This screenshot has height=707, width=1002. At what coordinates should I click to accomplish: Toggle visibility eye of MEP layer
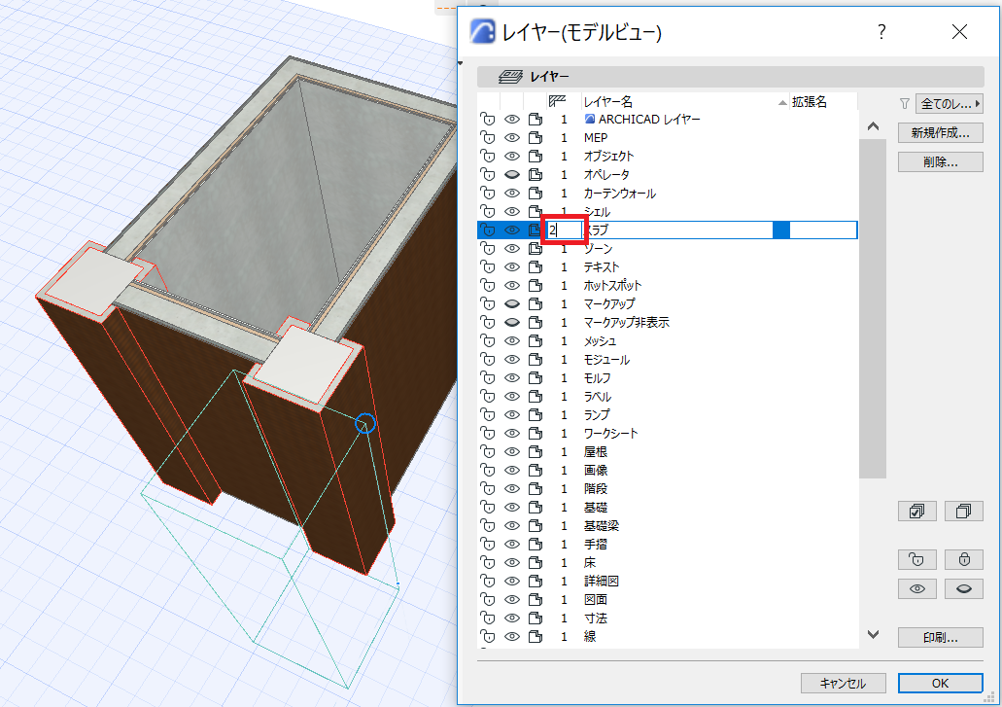click(512, 137)
